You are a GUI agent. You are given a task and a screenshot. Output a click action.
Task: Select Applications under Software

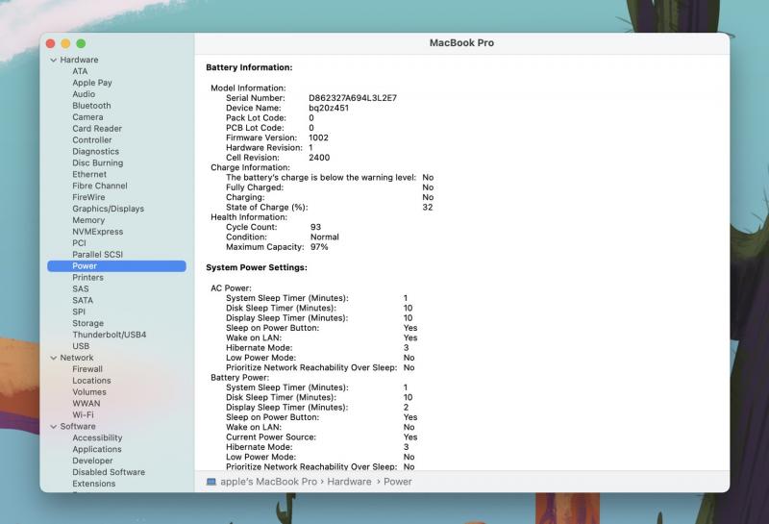click(97, 449)
